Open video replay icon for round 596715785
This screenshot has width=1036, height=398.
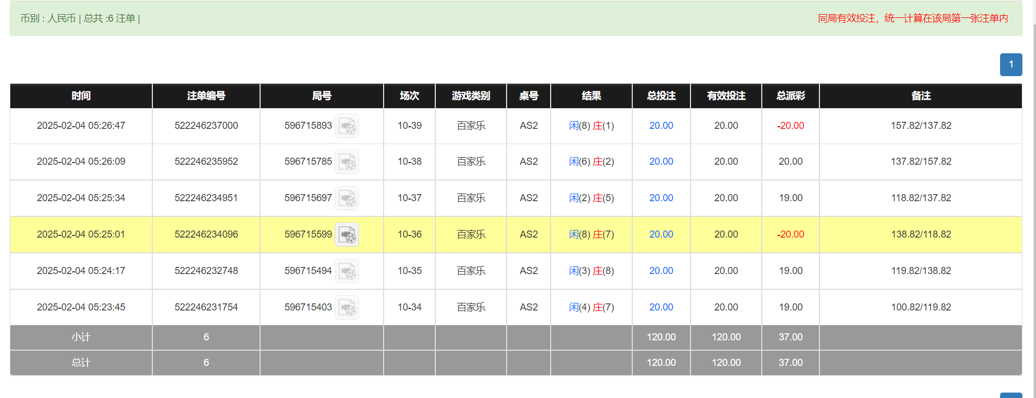coord(347,162)
